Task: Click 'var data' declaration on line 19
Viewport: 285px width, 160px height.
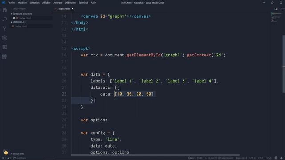Action: pos(90,75)
